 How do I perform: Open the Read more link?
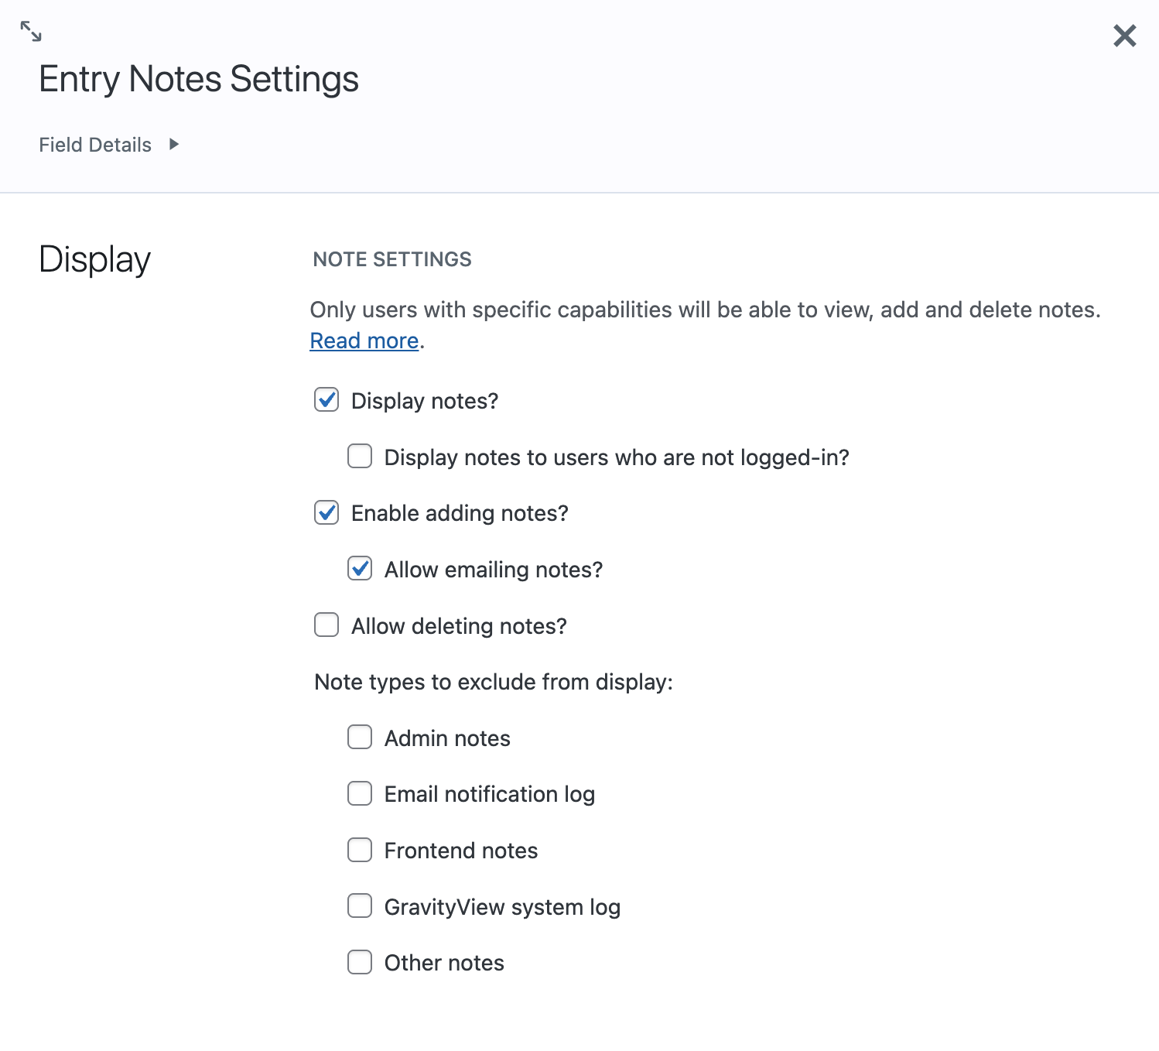tap(364, 341)
